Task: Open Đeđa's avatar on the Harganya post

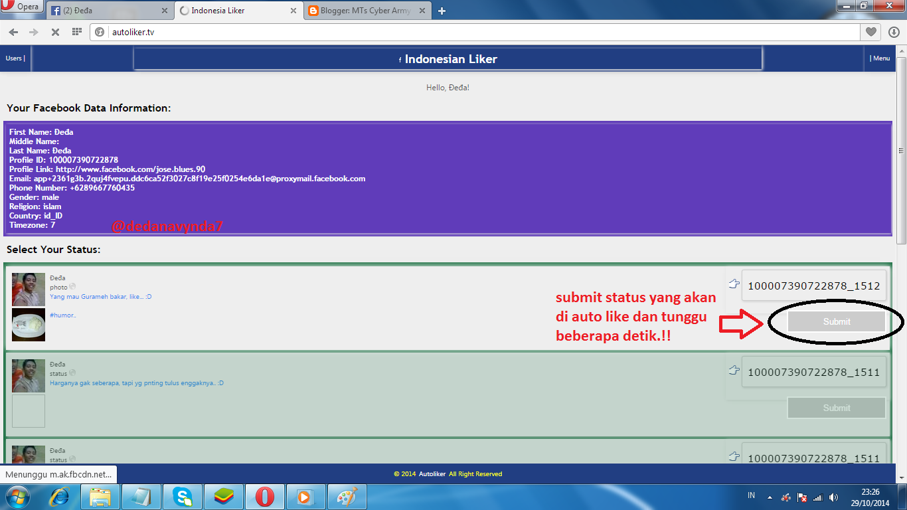Action: 29,376
